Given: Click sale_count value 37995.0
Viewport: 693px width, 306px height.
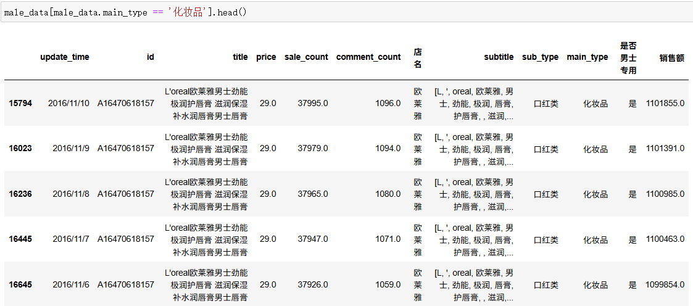Looking at the screenshot, I should (x=313, y=104).
